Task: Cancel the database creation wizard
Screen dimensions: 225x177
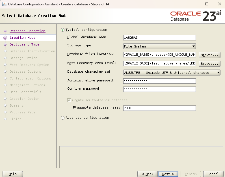Action: tap(213, 174)
